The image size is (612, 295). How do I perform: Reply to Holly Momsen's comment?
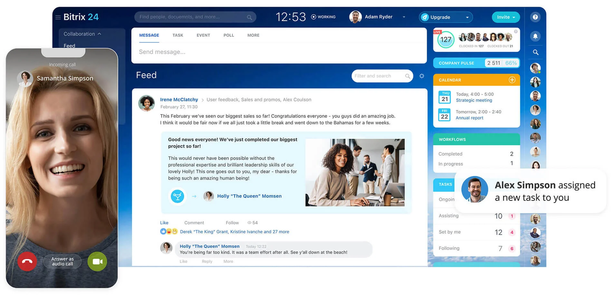[207, 261]
